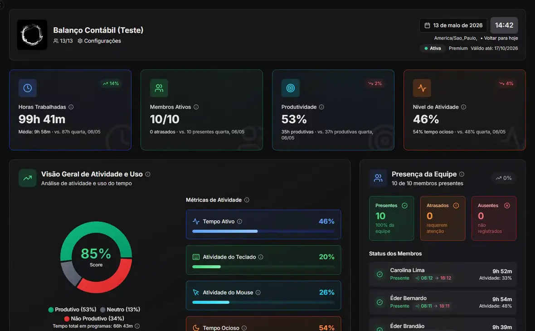Click the Tempo Ativo progress bar
535x331 pixels.
[x=263, y=231]
